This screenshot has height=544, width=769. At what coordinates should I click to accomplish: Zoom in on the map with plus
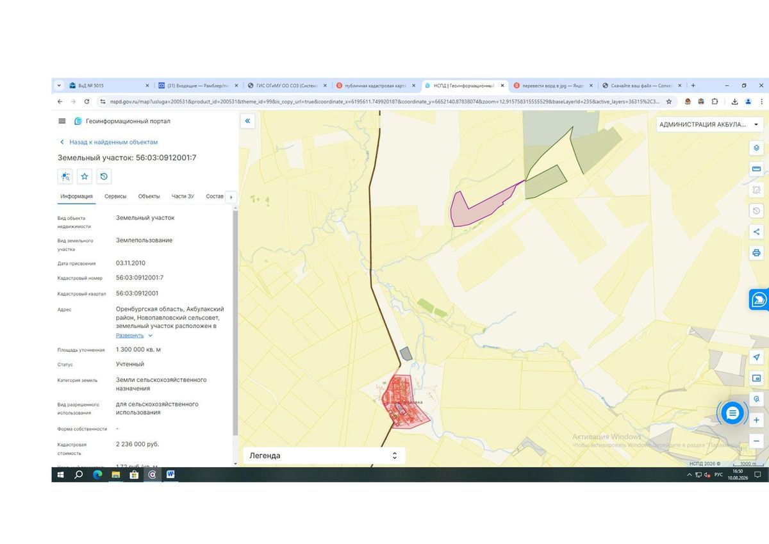pos(756,420)
